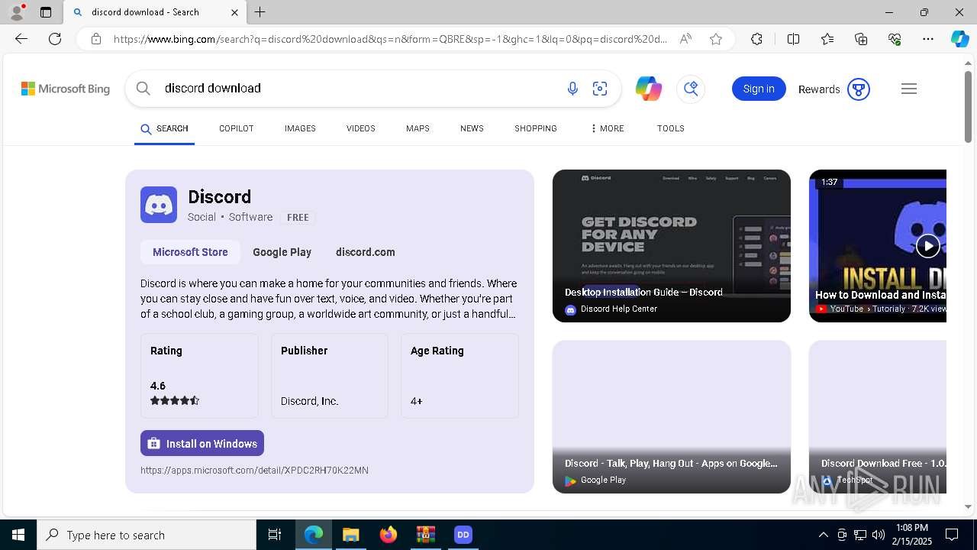Open the DD app on taskbar

[463, 535]
